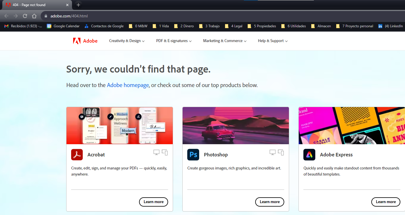Open the Google Calendar bookmark
Viewport: 405px width, 215px height.
pos(63,26)
